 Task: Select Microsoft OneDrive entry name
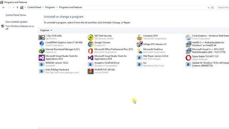point(153,49)
